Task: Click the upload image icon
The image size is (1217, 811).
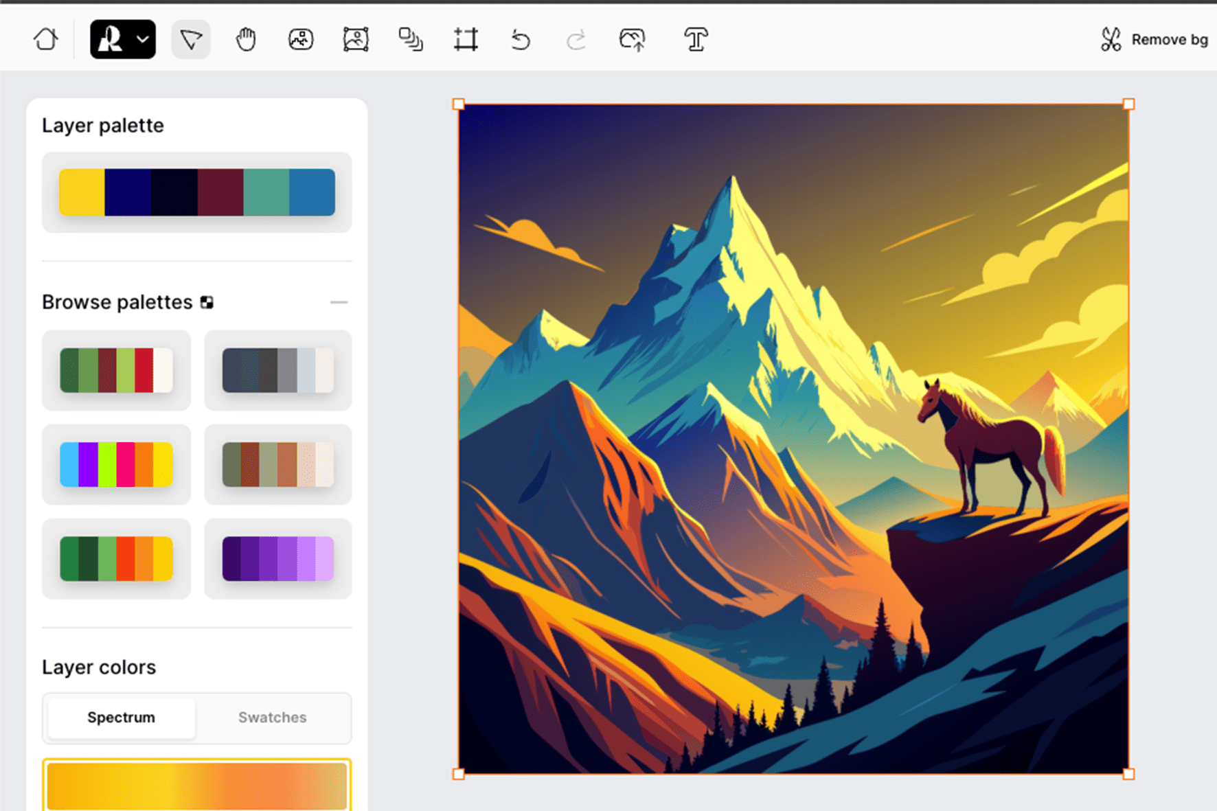Action: point(632,39)
